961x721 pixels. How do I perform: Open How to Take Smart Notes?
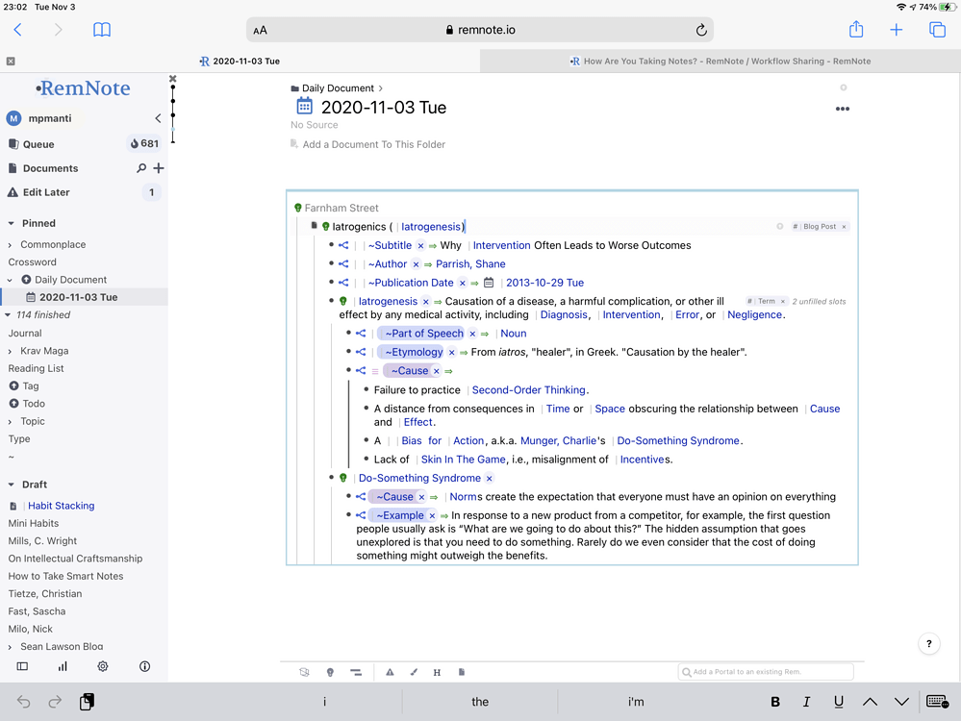coord(65,577)
